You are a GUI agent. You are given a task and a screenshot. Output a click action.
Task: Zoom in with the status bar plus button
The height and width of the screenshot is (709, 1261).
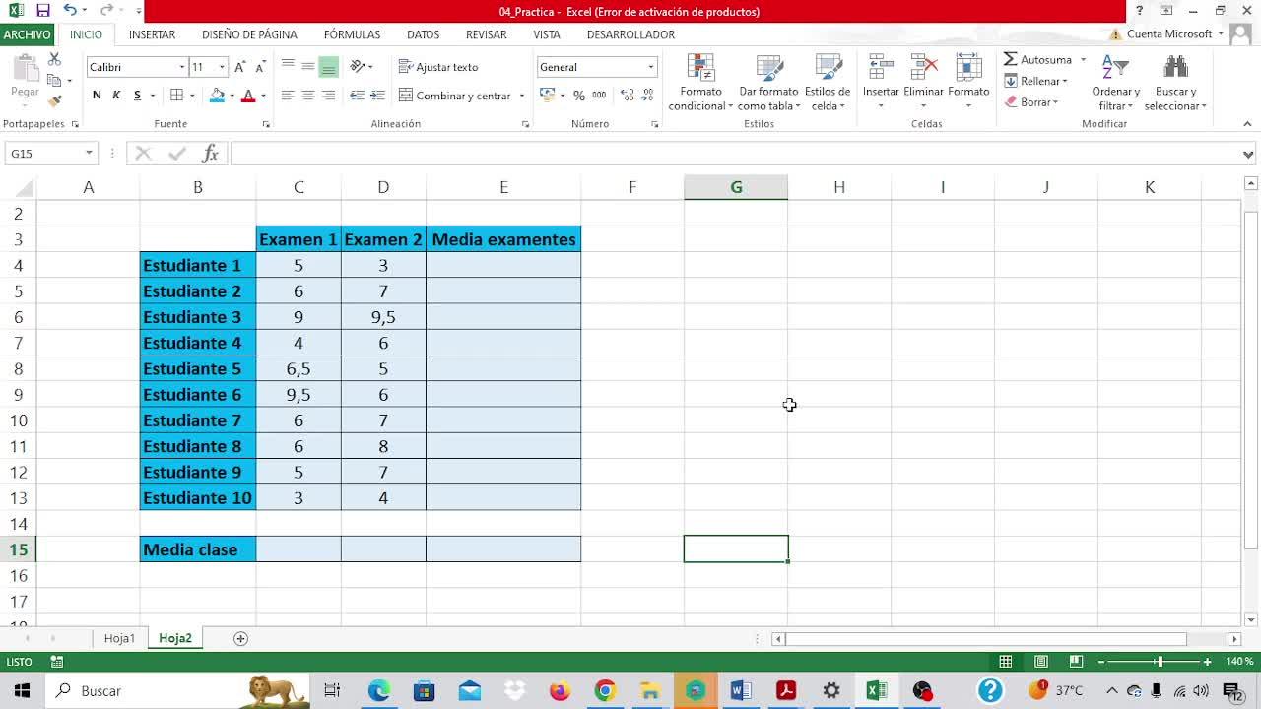1208,662
